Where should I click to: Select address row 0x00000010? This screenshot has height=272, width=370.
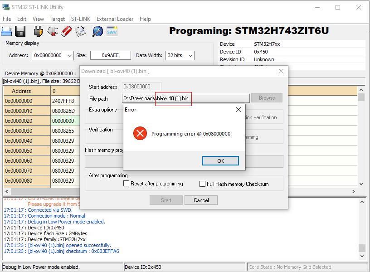[27, 111]
